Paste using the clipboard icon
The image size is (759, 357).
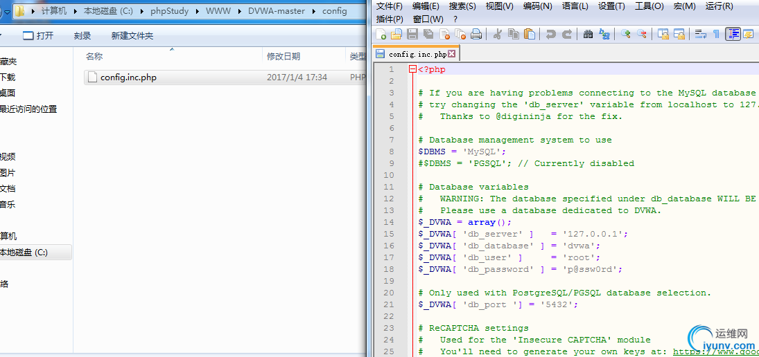point(530,34)
